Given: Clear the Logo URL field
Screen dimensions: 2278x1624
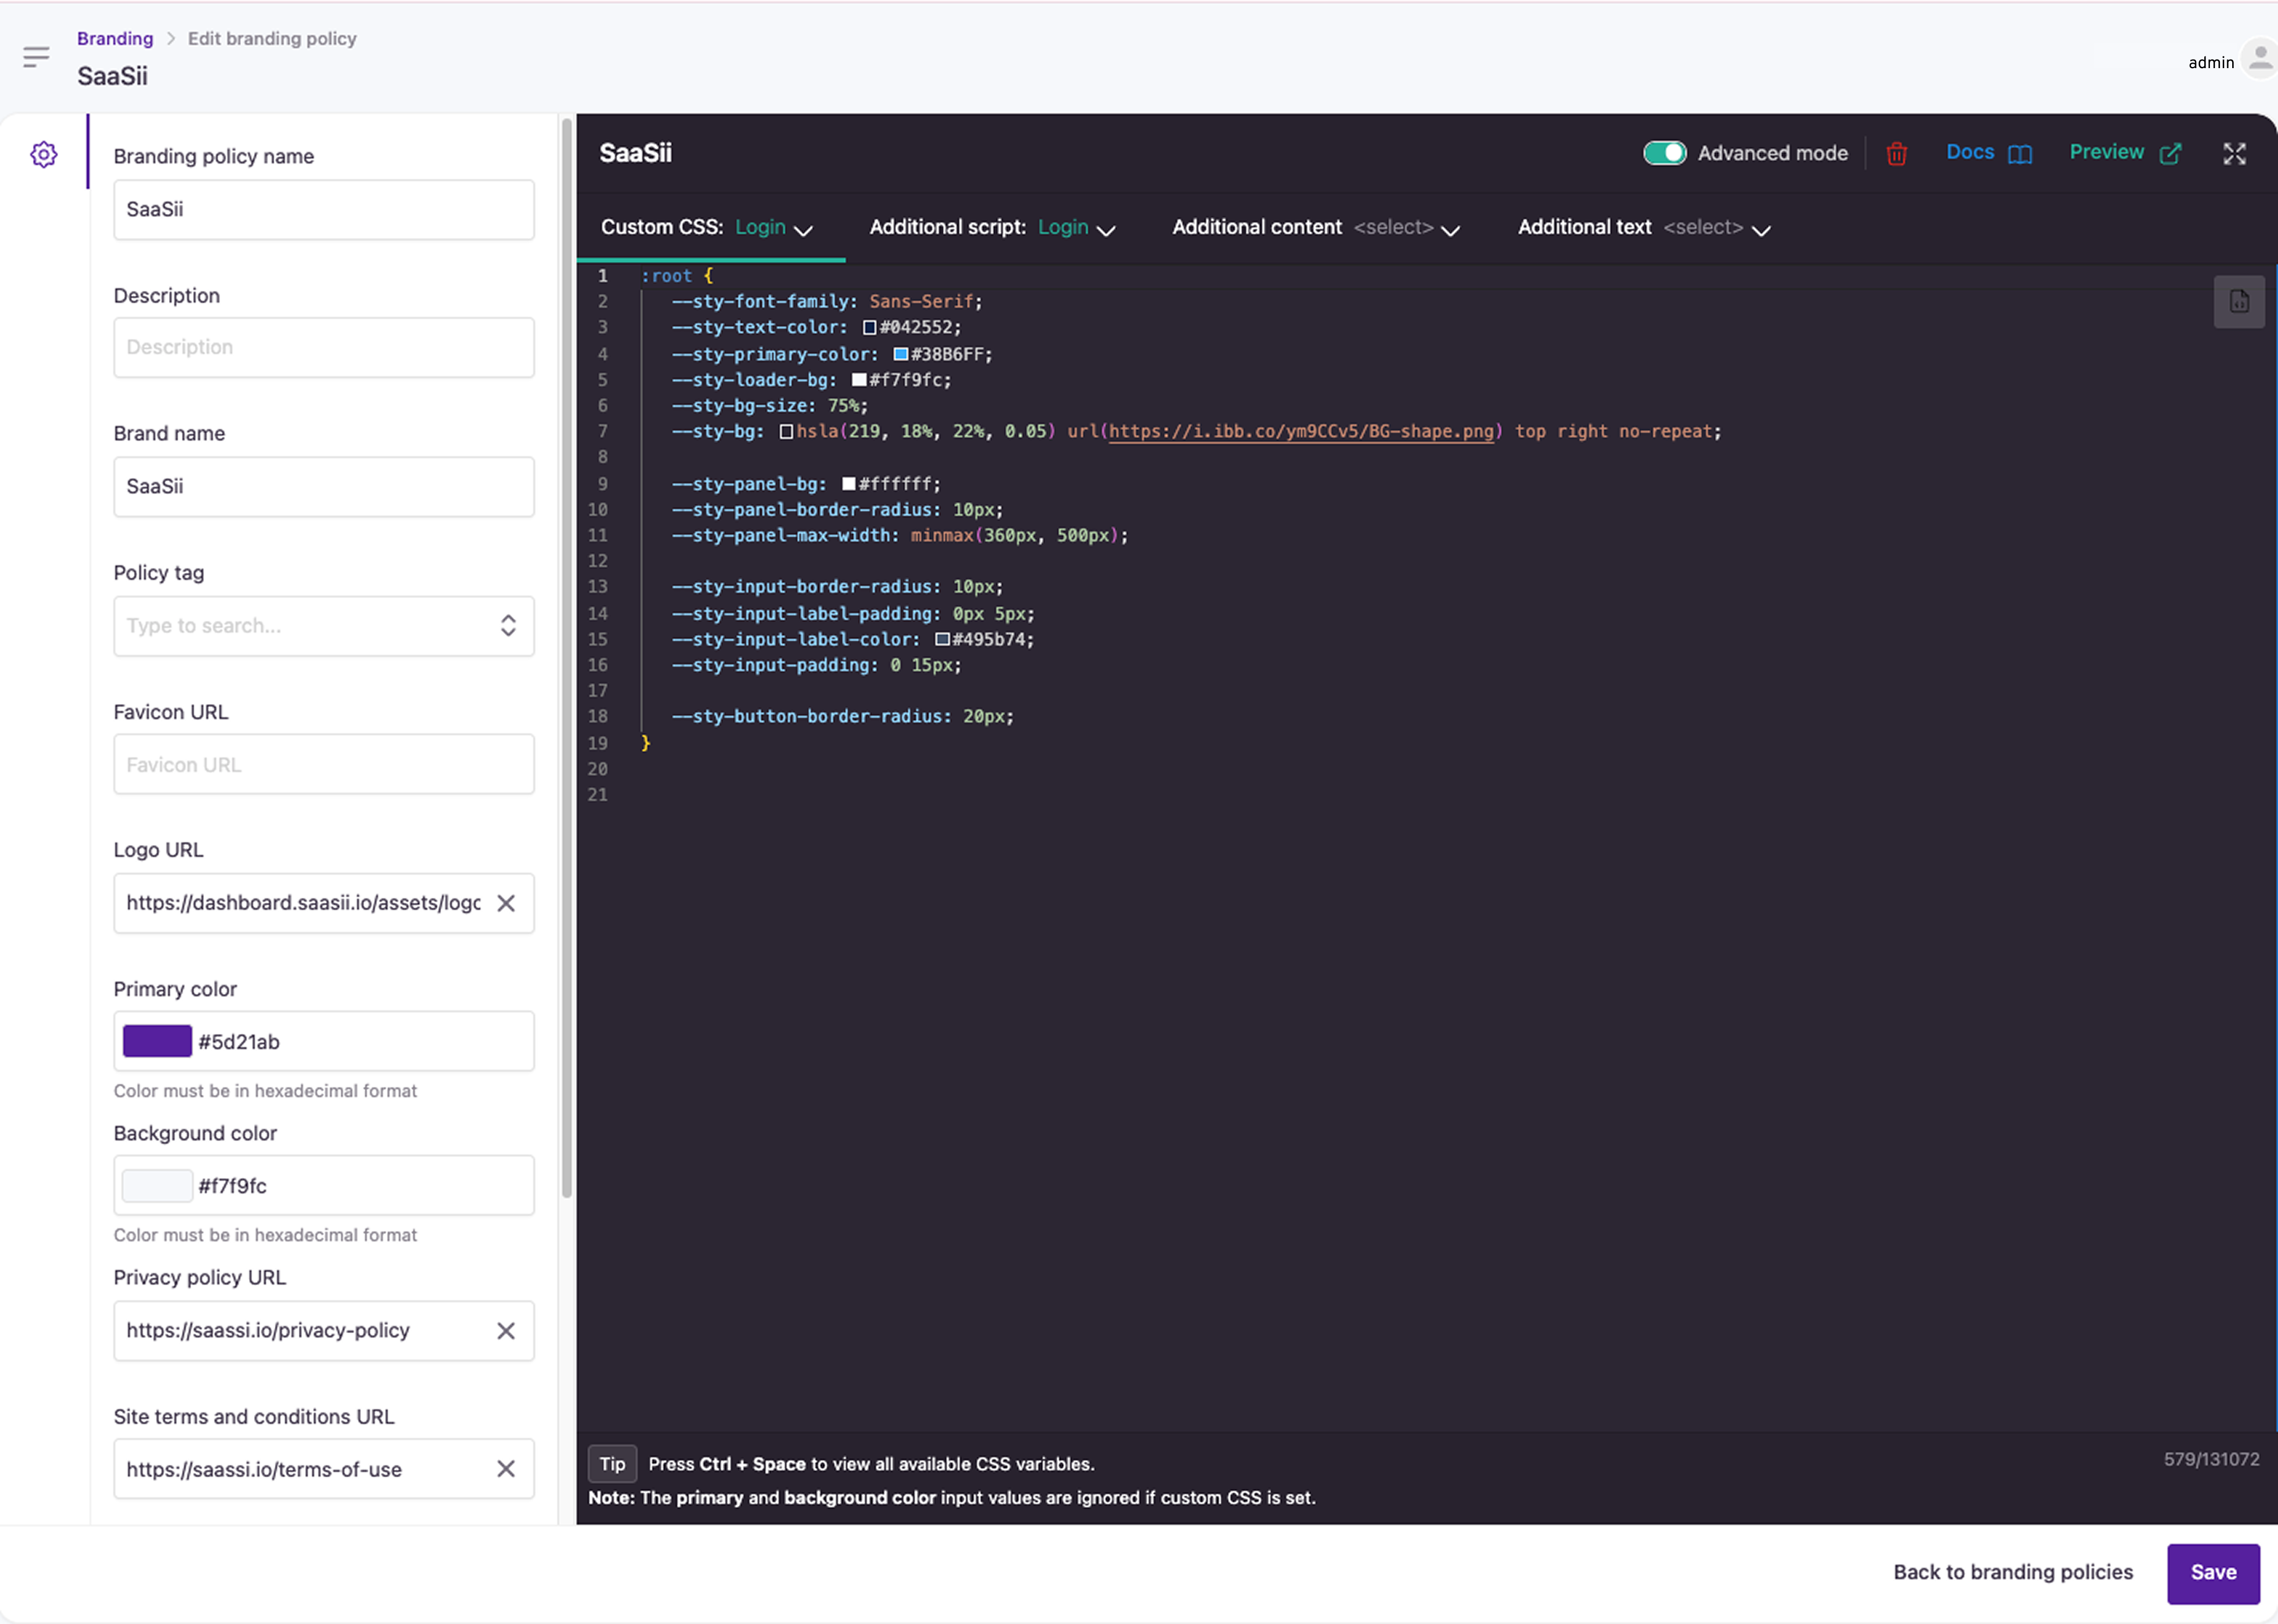Looking at the screenshot, I should click(506, 903).
